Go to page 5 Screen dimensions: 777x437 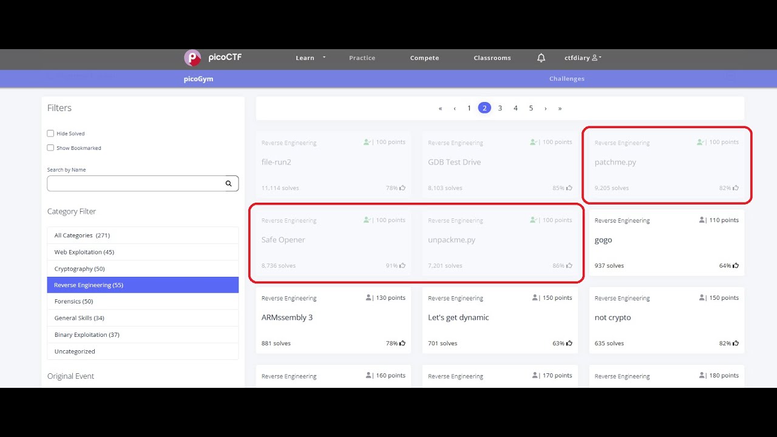531,108
